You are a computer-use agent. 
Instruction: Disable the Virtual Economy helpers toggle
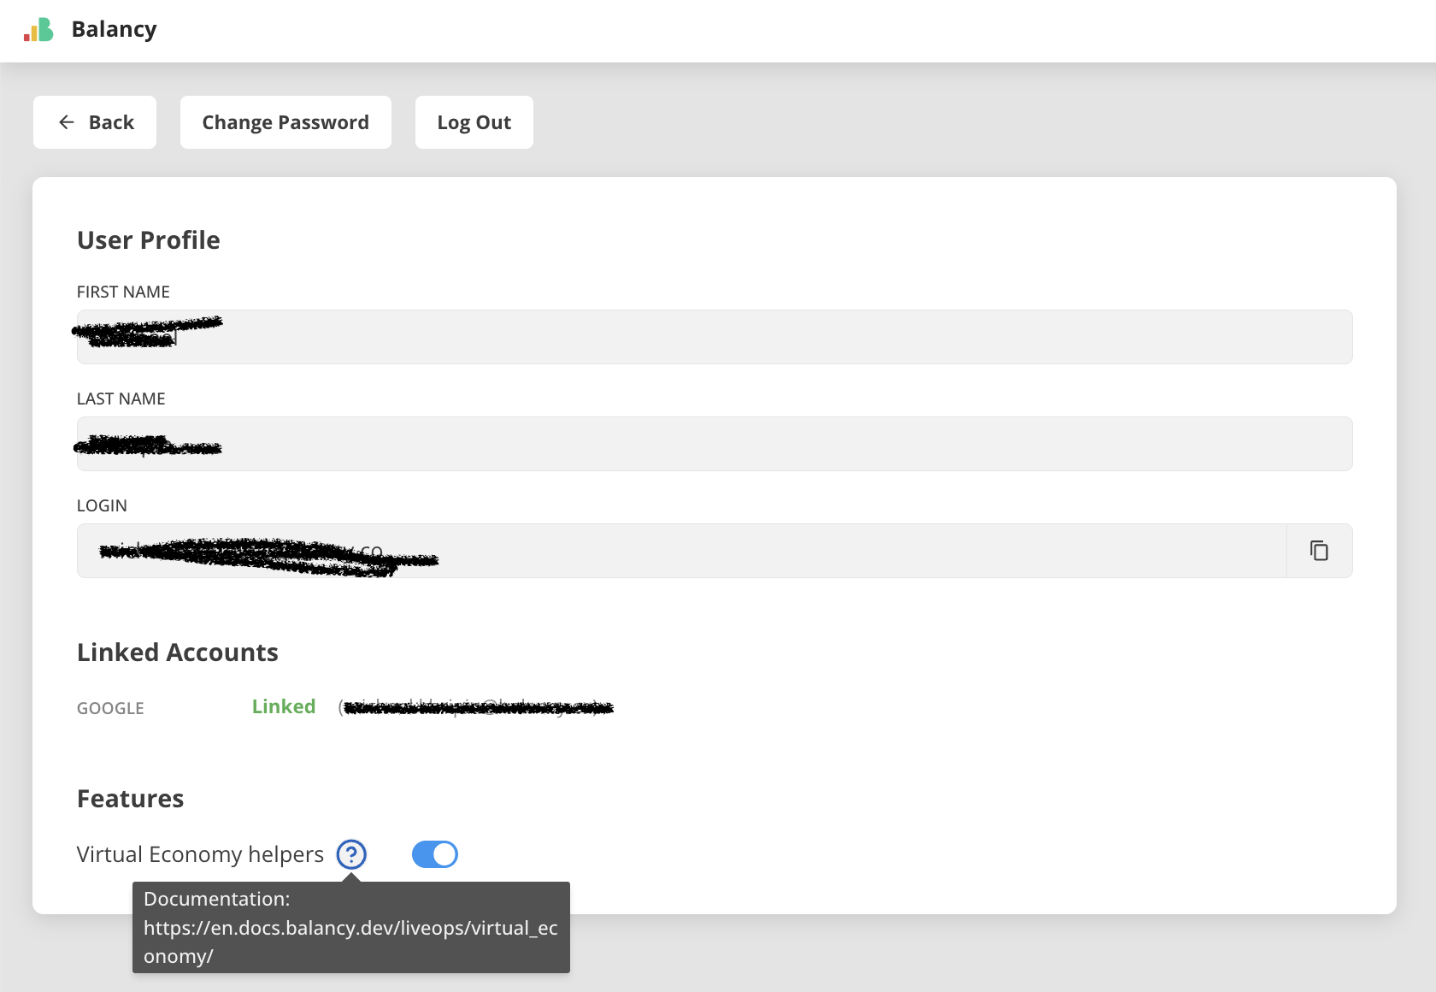point(435,854)
